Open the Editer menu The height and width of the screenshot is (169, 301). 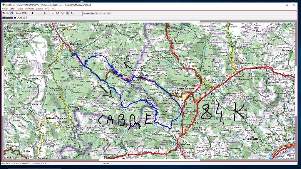coord(12,9)
